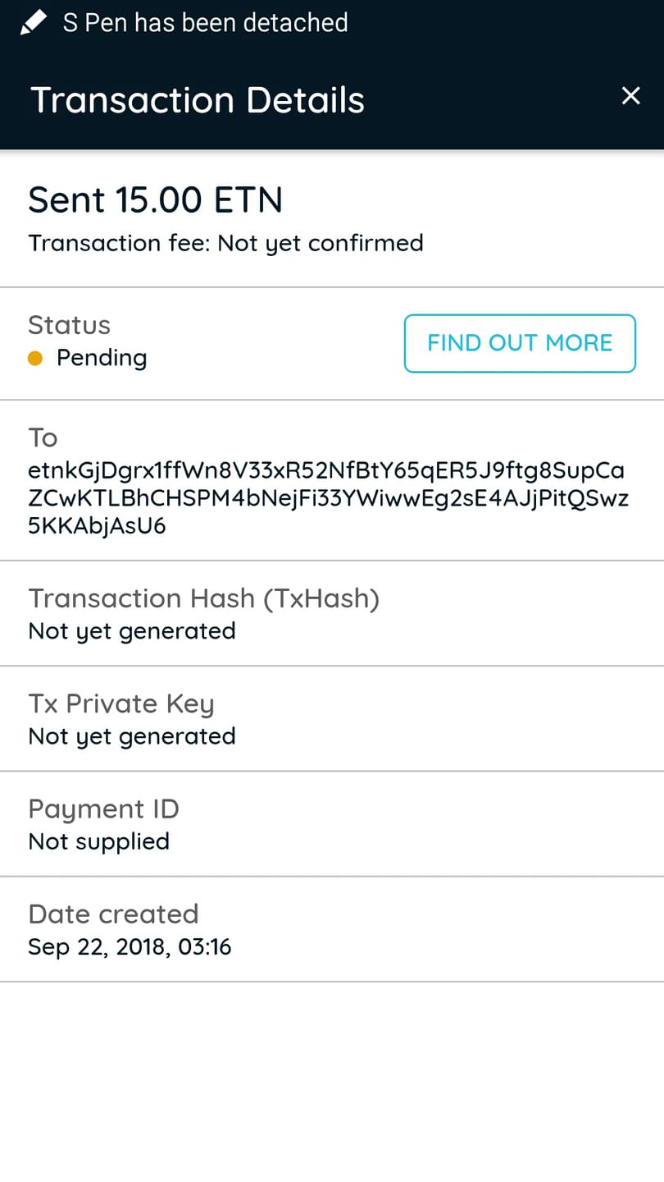The width and height of the screenshot is (664, 1182).
Task: Select the etnk recipient wallet address
Action: [328, 498]
